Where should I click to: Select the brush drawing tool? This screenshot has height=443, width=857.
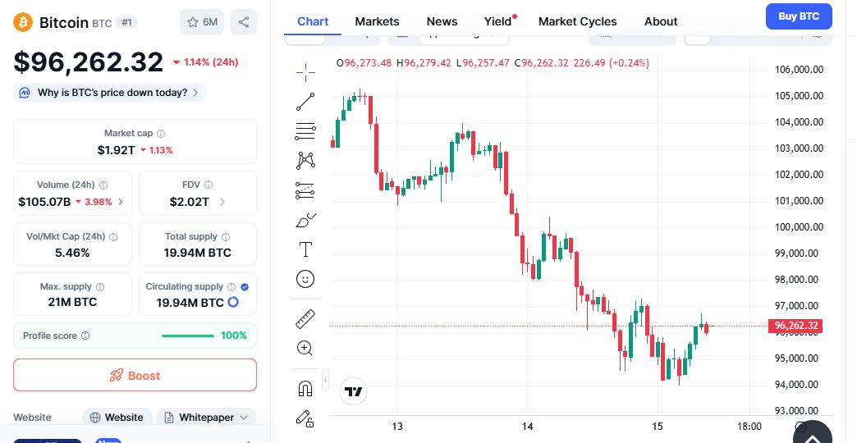click(305, 220)
